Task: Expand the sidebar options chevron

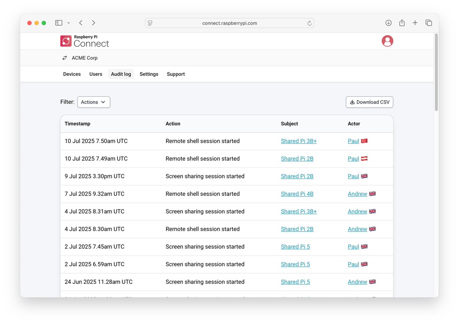Action: coord(68,23)
